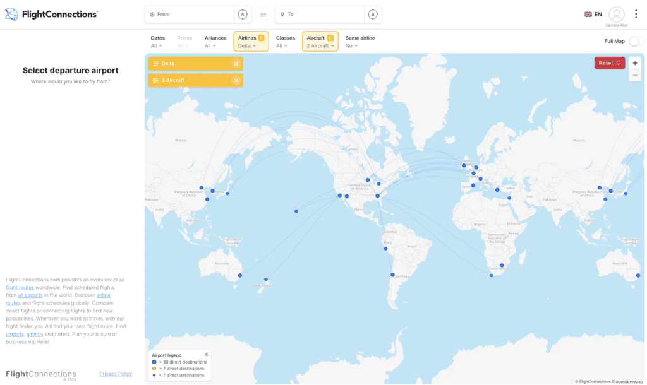
Task: Zoom in on the map
Action: tap(635, 63)
